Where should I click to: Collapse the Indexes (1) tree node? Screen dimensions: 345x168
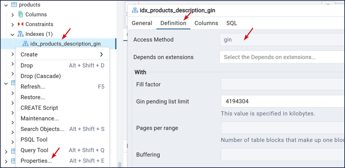pos(13,34)
